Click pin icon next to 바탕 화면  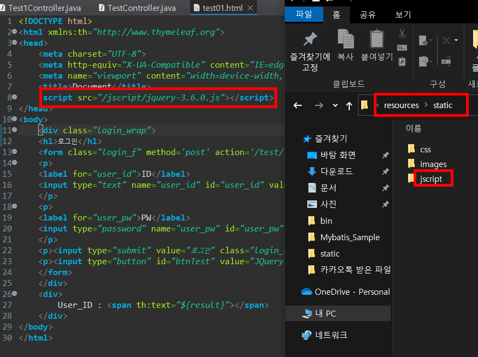[x=386, y=155]
